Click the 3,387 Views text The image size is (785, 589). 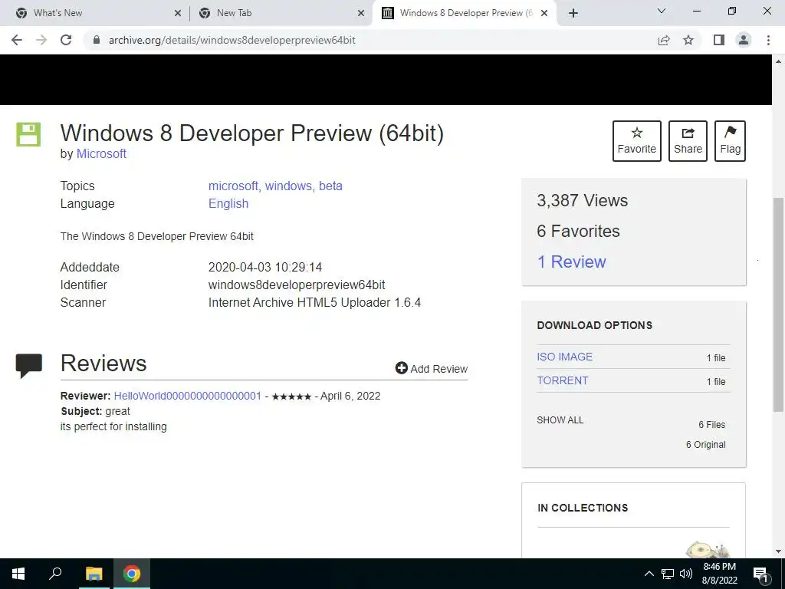coord(583,200)
